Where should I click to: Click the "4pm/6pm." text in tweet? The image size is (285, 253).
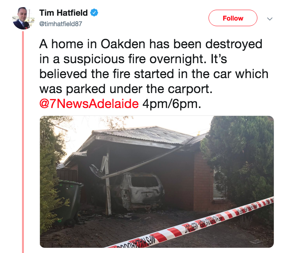point(172,104)
